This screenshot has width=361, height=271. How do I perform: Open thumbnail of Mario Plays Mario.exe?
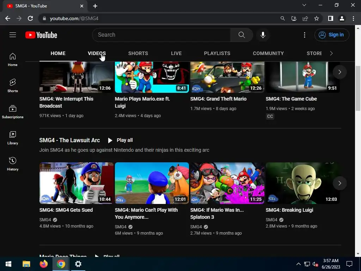pyautogui.click(x=152, y=77)
